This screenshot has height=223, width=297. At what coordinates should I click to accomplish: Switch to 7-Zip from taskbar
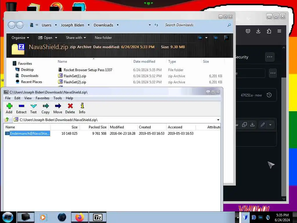pos(98,217)
